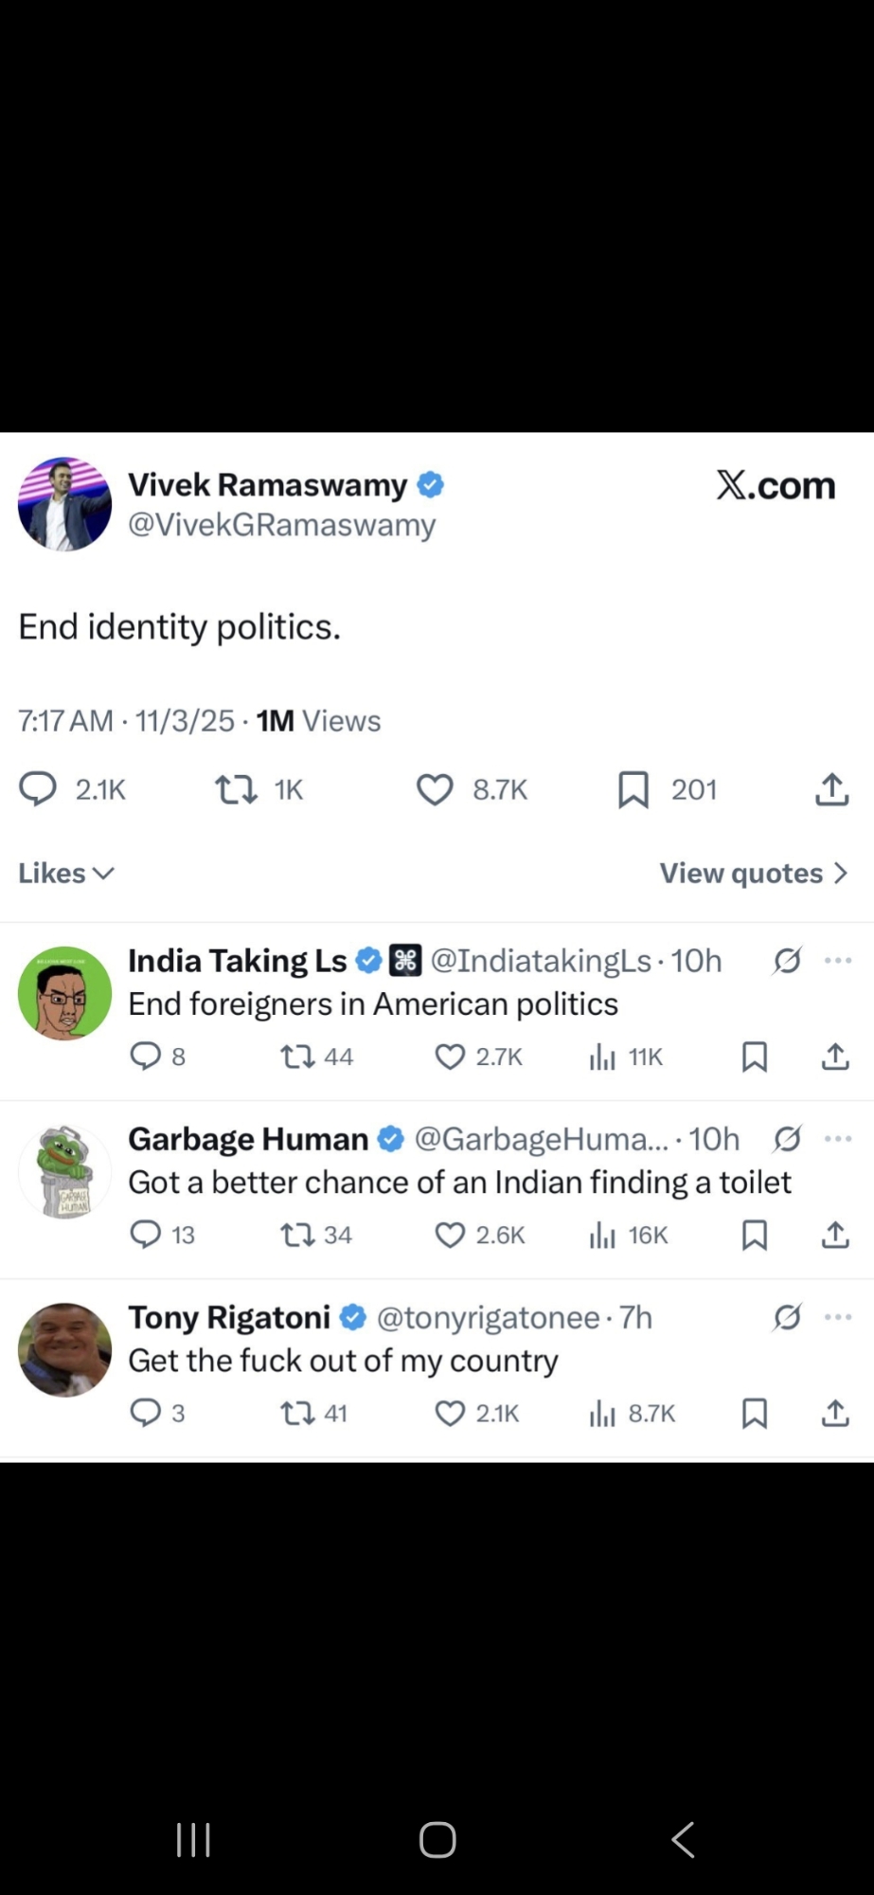Tap Android recent apps navigation button
The width and height of the screenshot is (874, 1895).
tap(193, 1839)
